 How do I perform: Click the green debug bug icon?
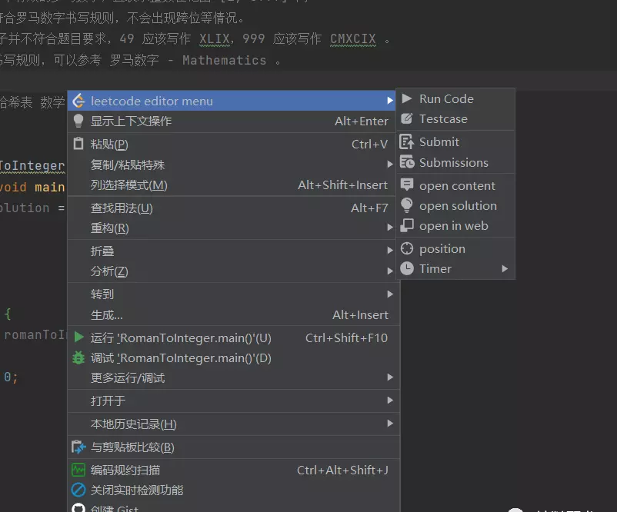pos(78,357)
